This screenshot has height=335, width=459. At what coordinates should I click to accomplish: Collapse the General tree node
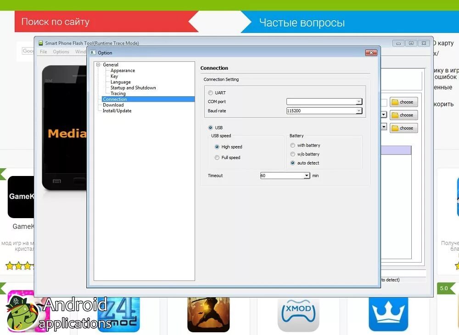click(x=98, y=65)
